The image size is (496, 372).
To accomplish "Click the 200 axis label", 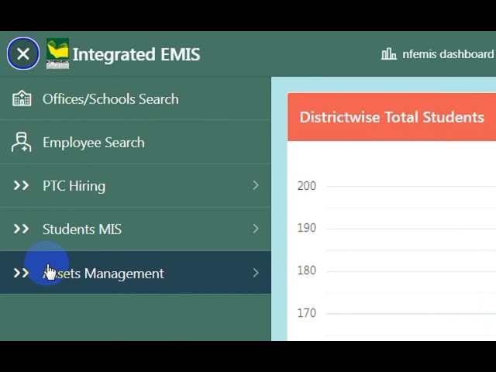I will [x=307, y=186].
